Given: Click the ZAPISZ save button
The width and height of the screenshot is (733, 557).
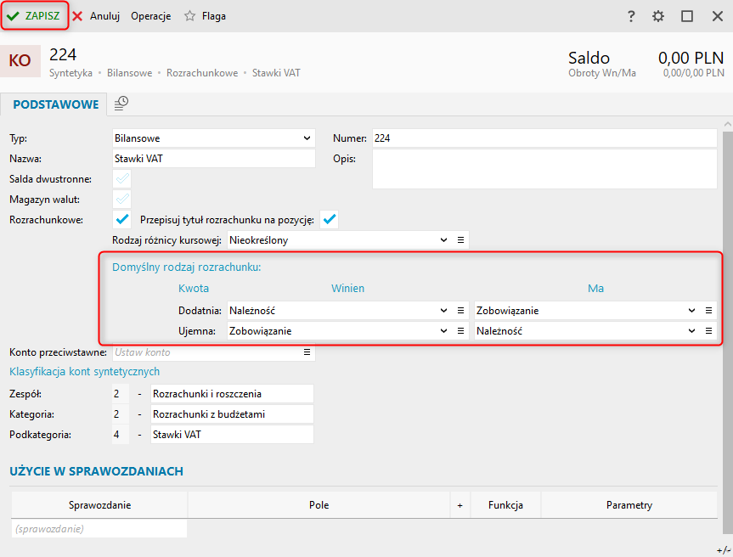Looking at the screenshot, I should click(x=34, y=16).
